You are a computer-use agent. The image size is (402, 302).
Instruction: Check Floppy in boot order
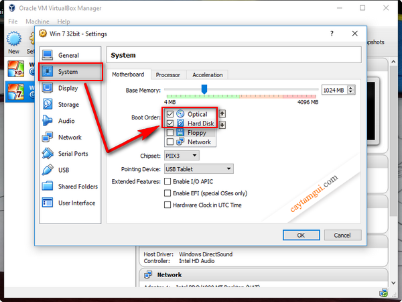(x=170, y=133)
